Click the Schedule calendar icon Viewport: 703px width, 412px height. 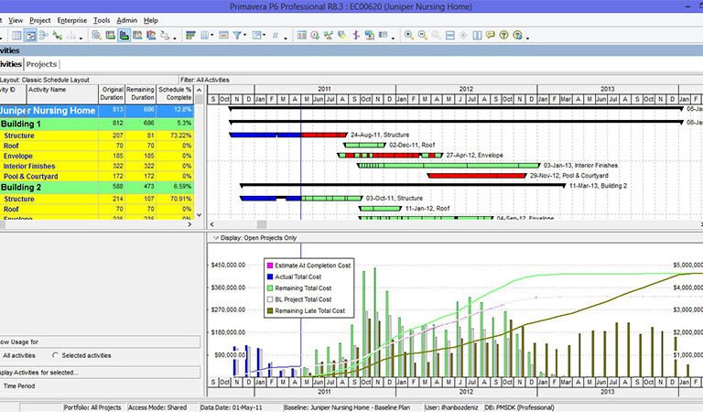[x=302, y=35]
